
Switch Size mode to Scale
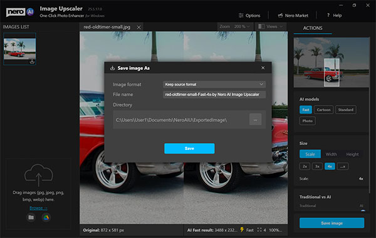(310, 154)
